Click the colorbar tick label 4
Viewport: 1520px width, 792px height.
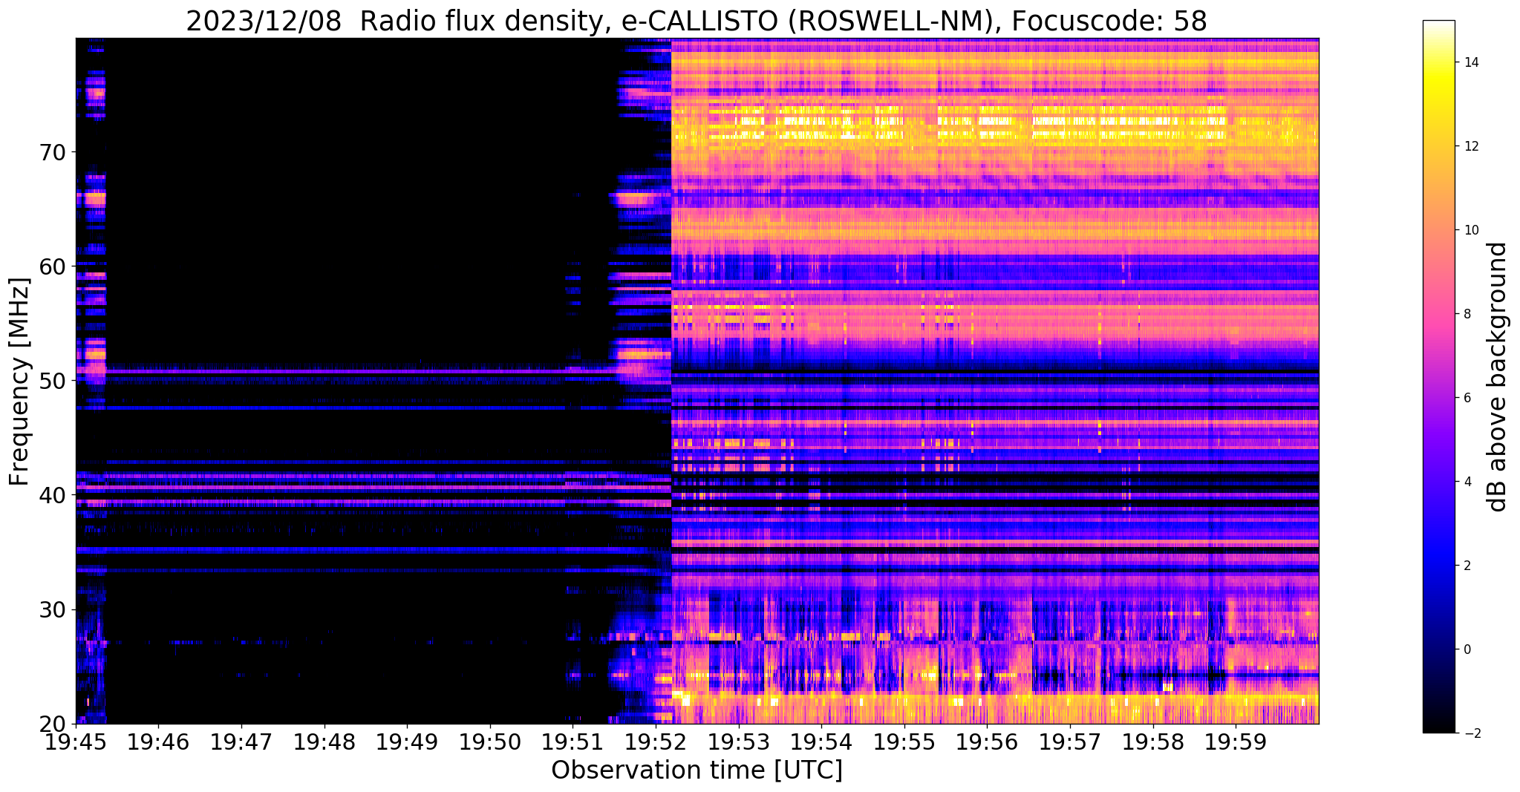coord(1467,482)
